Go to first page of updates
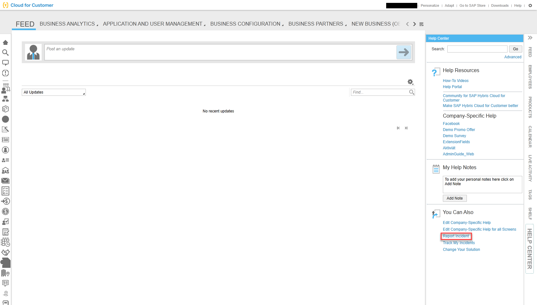 point(398,128)
